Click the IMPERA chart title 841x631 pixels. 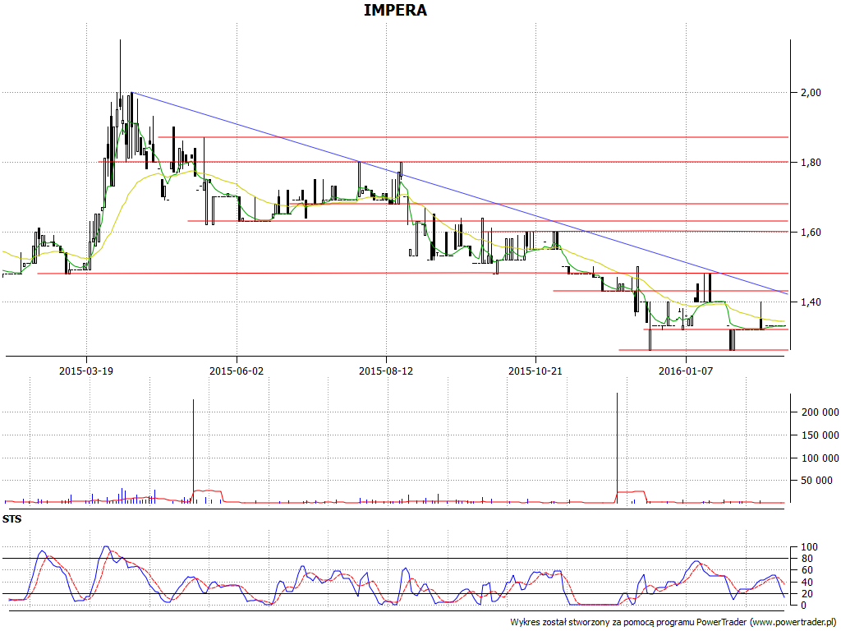pyautogui.click(x=395, y=10)
